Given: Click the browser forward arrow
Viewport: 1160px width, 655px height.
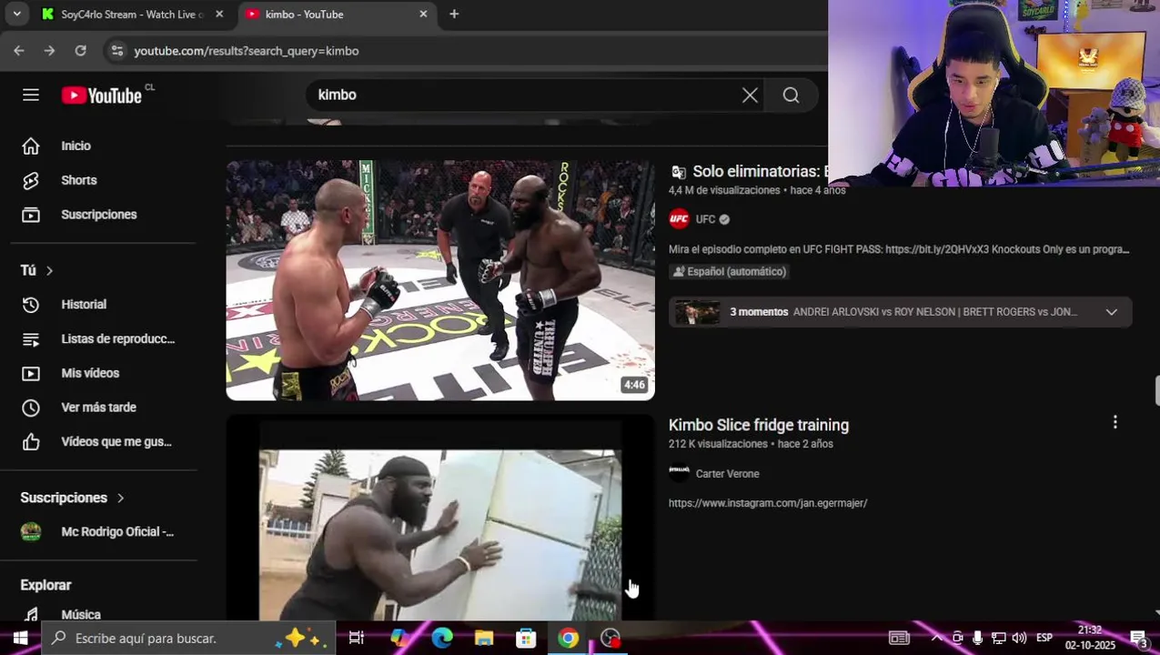Looking at the screenshot, I should [49, 51].
